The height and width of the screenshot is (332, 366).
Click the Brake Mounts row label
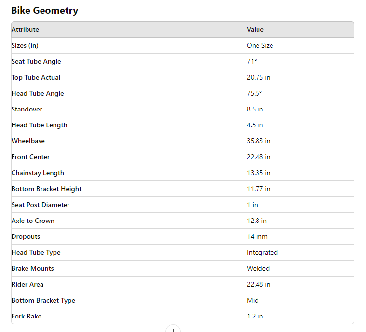32,268
